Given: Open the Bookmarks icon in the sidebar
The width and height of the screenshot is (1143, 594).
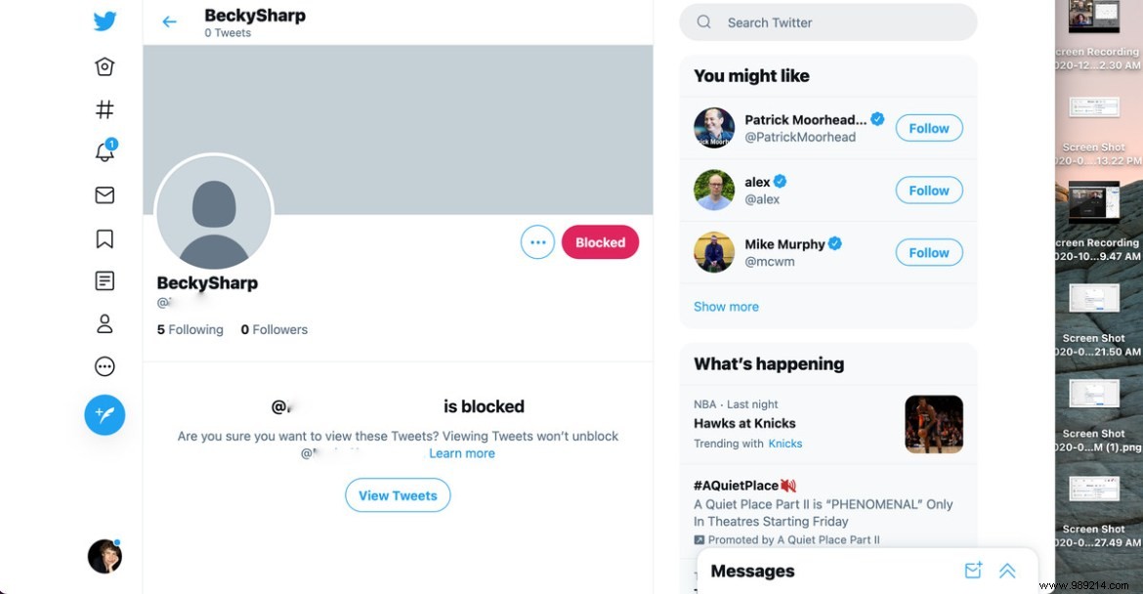Looking at the screenshot, I should pos(105,237).
